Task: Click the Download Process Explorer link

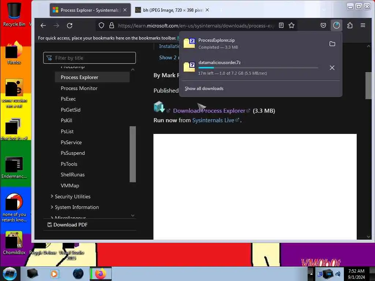Action: click(x=209, y=111)
